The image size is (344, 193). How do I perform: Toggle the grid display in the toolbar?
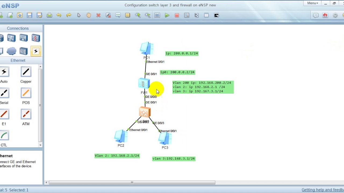206,15
